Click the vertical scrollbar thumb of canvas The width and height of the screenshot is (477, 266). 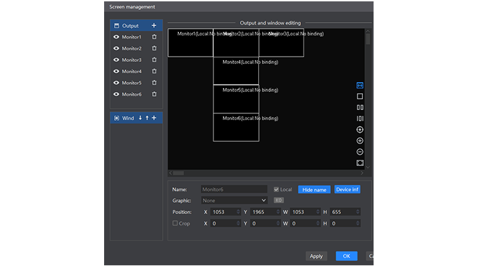tap(368, 39)
